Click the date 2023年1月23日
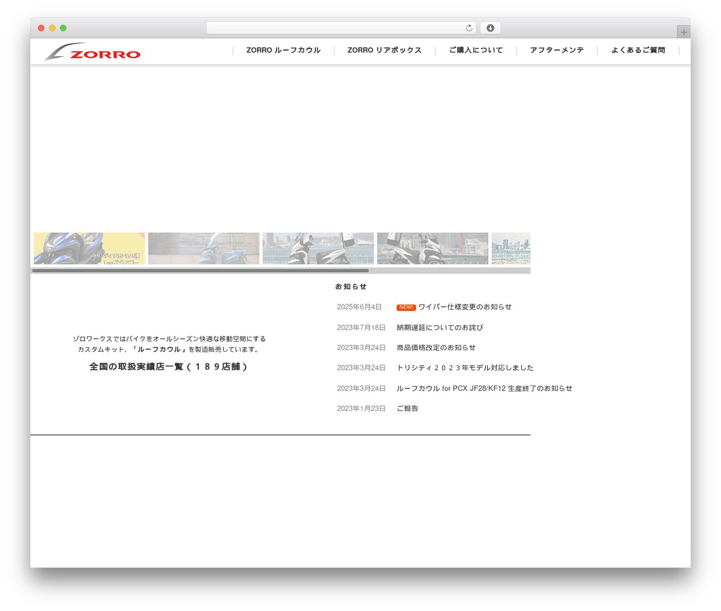The image size is (721, 611). (361, 409)
